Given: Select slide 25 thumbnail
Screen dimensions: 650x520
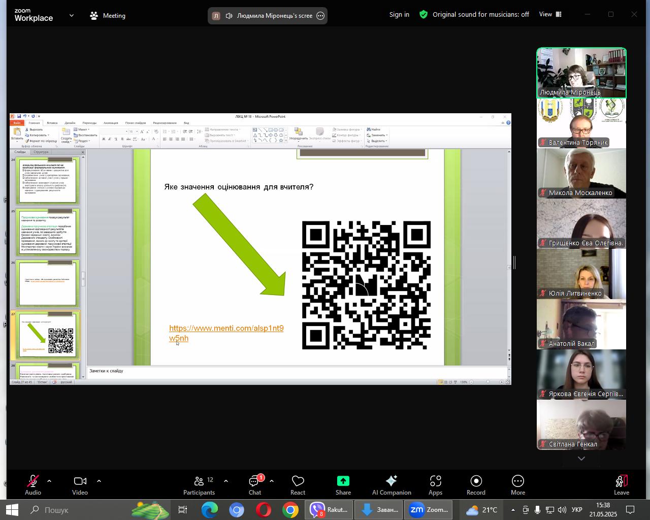Looking at the screenshot, I should click(47, 233).
